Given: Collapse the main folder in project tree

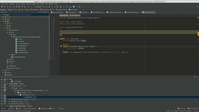Looking at the screenshot, I should pyautogui.click(x=7, y=32).
